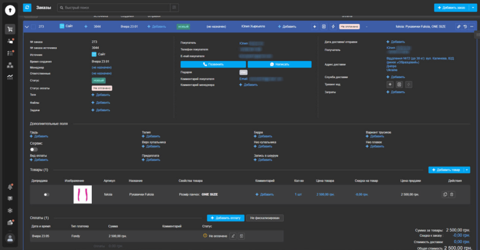The height and width of the screenshot is (250, 480).
Task: Toggle the Сервис switch
Action: point(34,149)
